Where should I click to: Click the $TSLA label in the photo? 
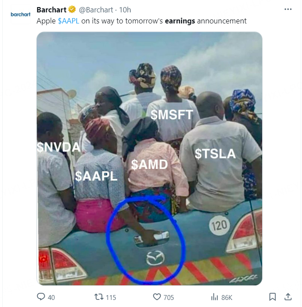pos(215,153)
